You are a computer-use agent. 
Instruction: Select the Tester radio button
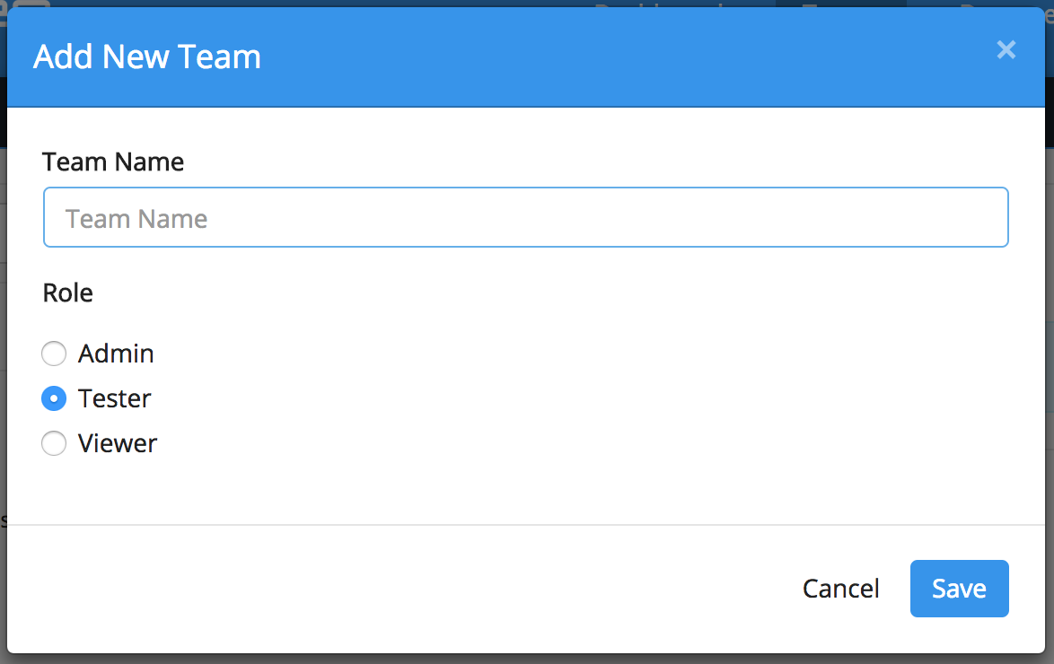[54, 398]
